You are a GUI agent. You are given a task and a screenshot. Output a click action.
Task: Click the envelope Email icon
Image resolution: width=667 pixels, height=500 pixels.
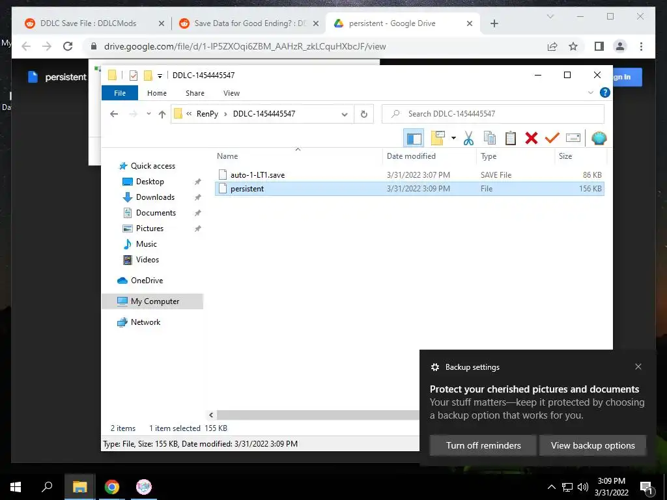coord(573,138)
